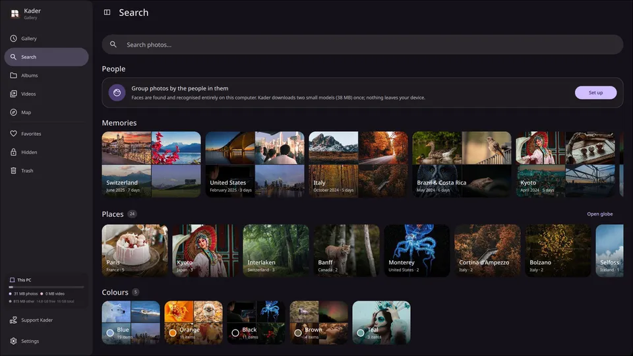This screenshot has width=633, height=356.
Task: Click the Memories section heading
Action: click(x=119, y=123)
